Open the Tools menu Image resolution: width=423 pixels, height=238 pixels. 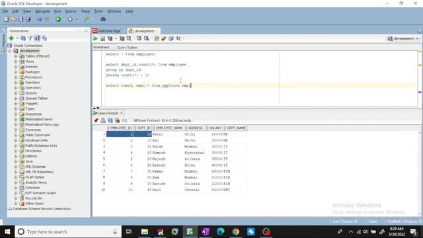[x=98, y=11]
